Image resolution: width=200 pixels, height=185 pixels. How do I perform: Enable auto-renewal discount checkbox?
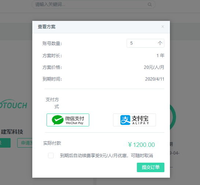pyautogui.click(x=51, y=155)
